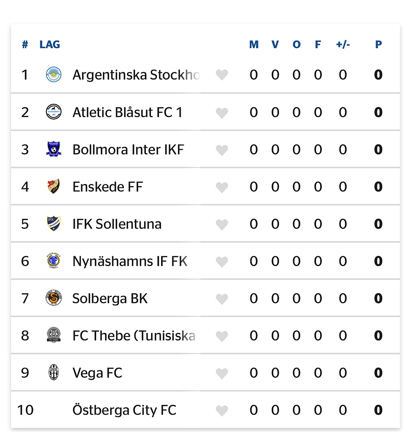Image resolution: width=411 pixels, height=432 pixels.
Task: Toggle favorite heart for Enskede FF
Action: pyautogui.click(x=222, y=187)
